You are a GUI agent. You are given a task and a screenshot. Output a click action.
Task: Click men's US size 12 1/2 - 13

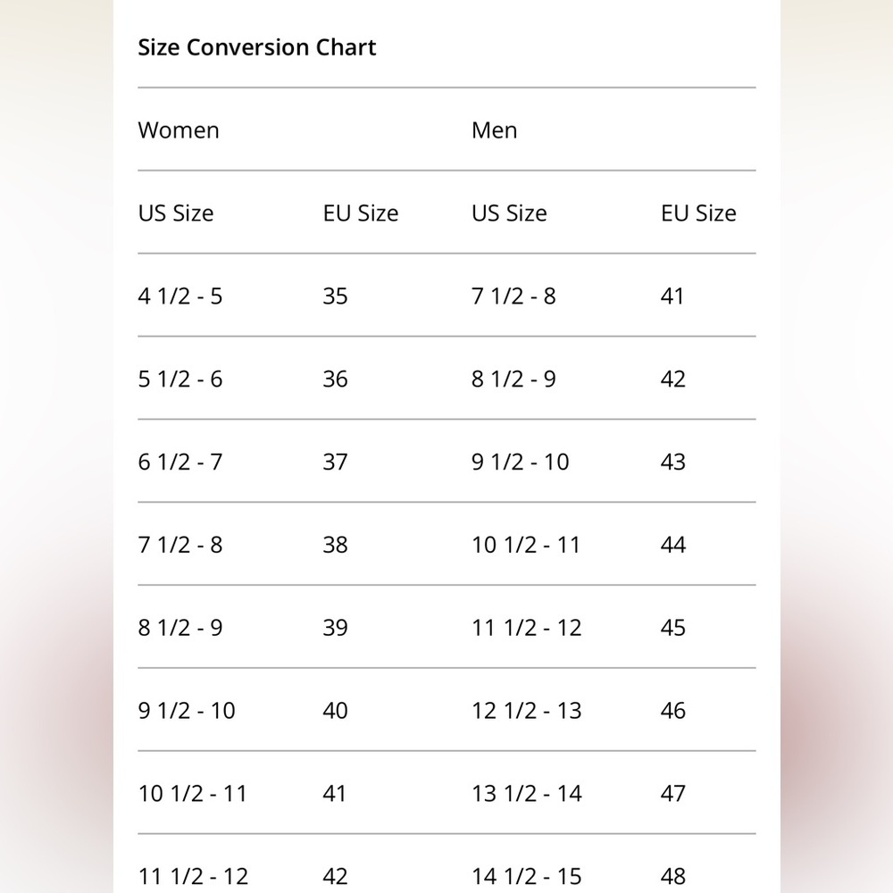(526, 712)
